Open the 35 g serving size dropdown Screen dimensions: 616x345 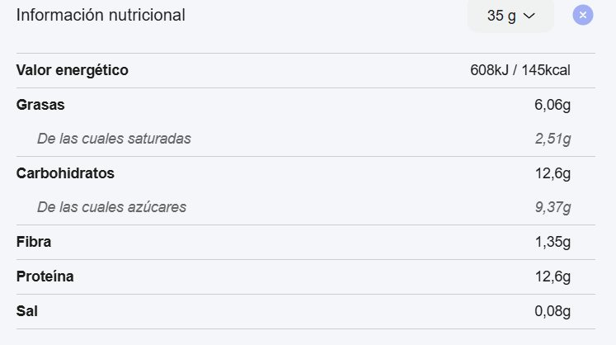pyautogui.click(x=510, y=16)
